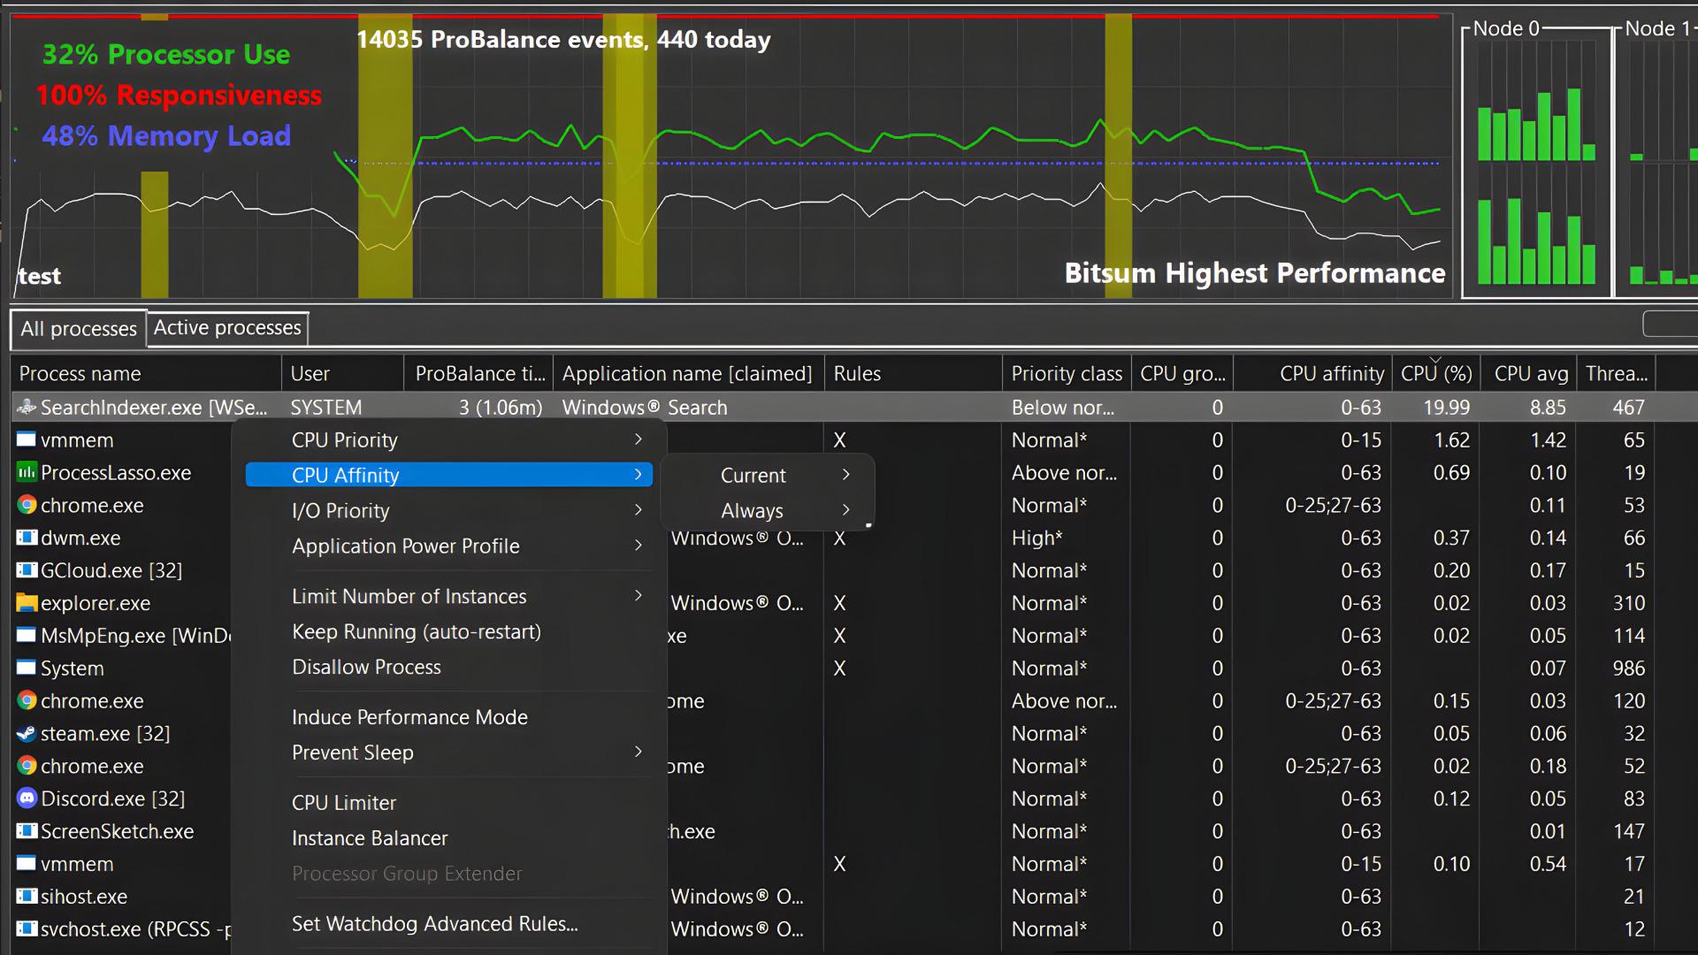Sort by CPU (%) column header
Image resolution: width=1698 pixels, height=955 pixels.
coord(1436,374)
